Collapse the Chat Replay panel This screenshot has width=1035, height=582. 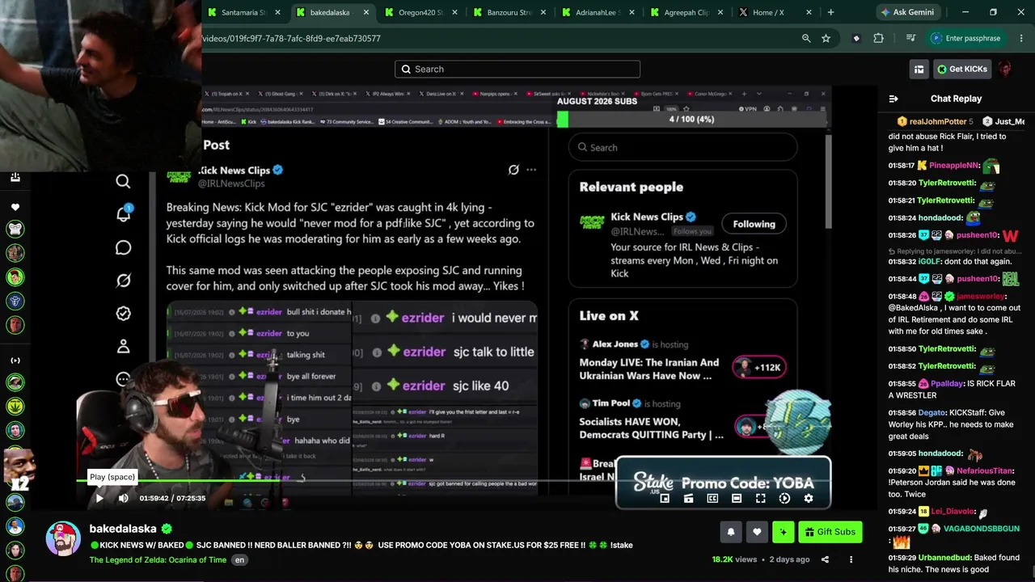(893, 99)
